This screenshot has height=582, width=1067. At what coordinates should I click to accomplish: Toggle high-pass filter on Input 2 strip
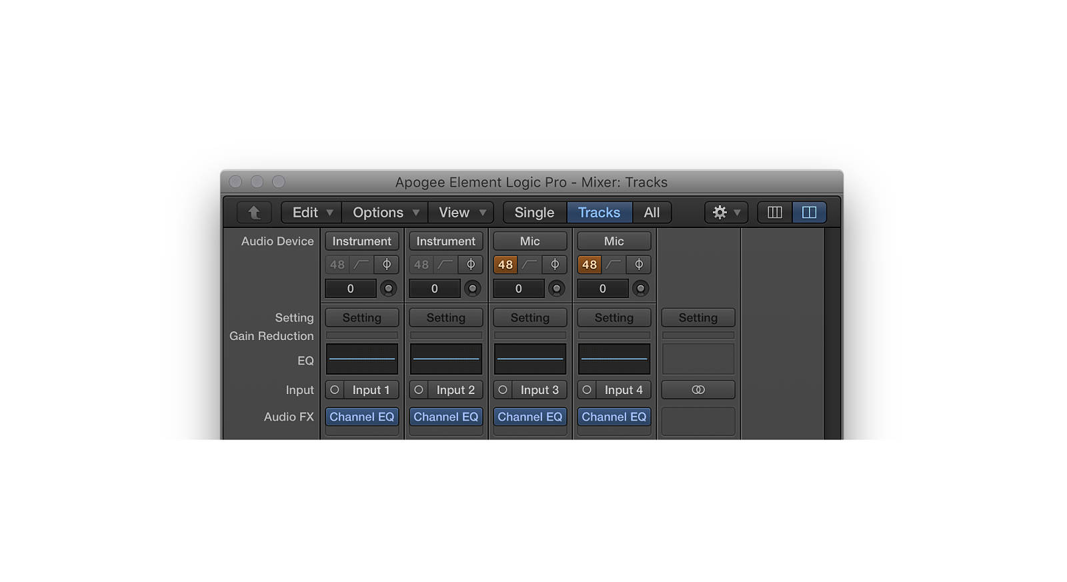(445, 265)
